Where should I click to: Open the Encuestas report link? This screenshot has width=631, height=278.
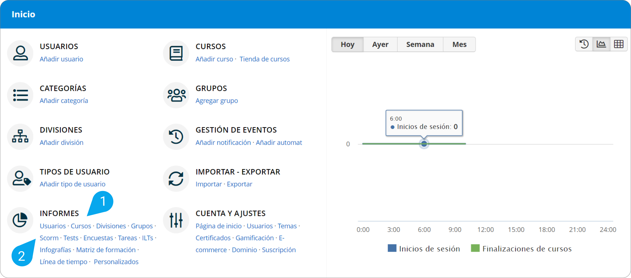tap(98, 238)
